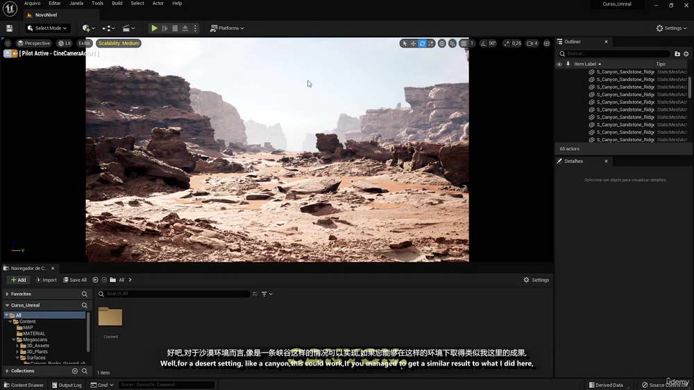The image size is (694, 390).
Task: Add a new collection with the plus icon
Action: (x=75, y=371)
